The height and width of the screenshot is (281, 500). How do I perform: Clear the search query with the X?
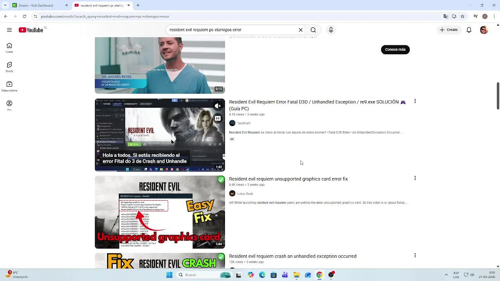[x=301, y=30]
